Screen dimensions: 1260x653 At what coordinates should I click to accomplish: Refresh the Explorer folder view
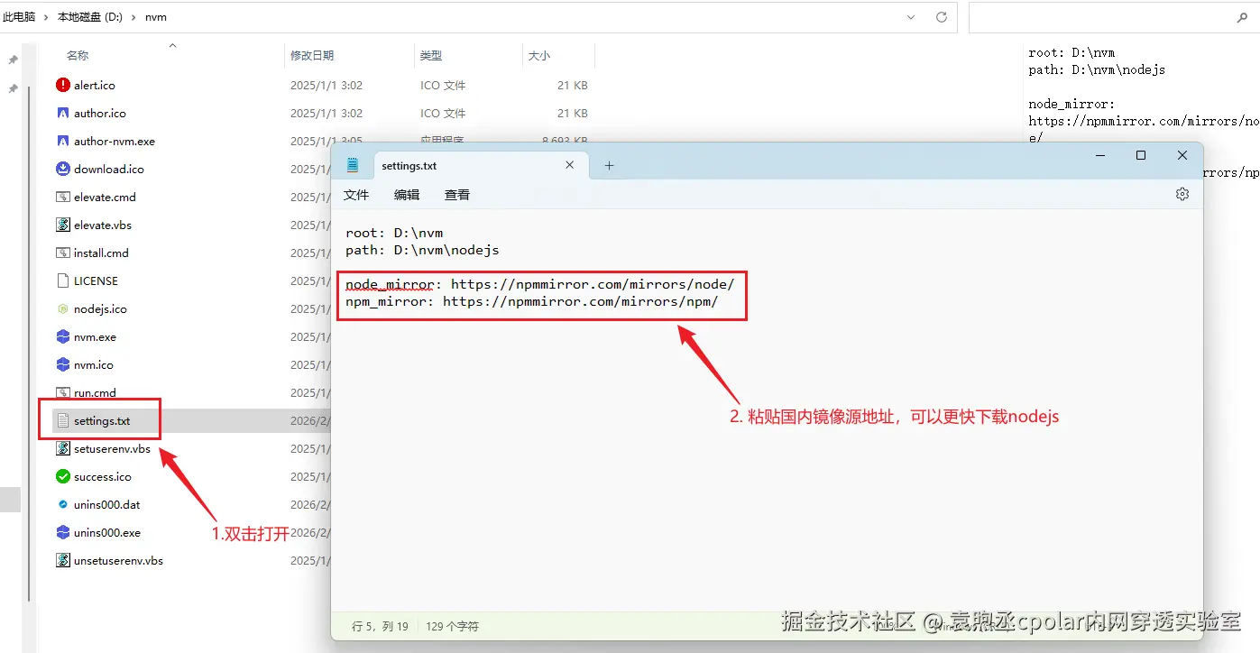pos(942,16)
